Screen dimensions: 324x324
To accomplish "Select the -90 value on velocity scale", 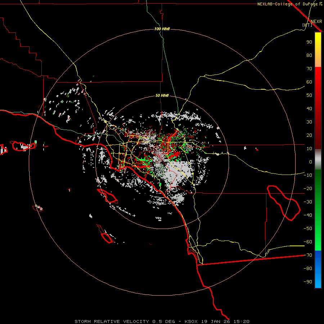I will 308,282.
